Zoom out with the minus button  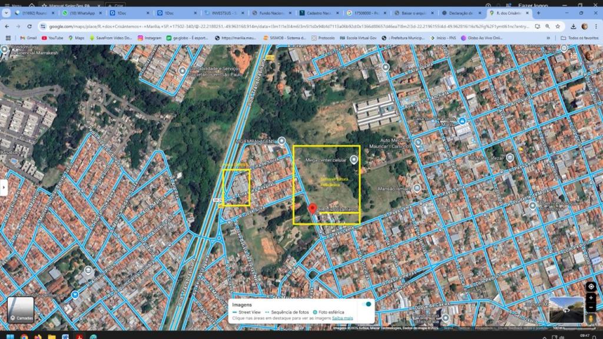point(591,308)
